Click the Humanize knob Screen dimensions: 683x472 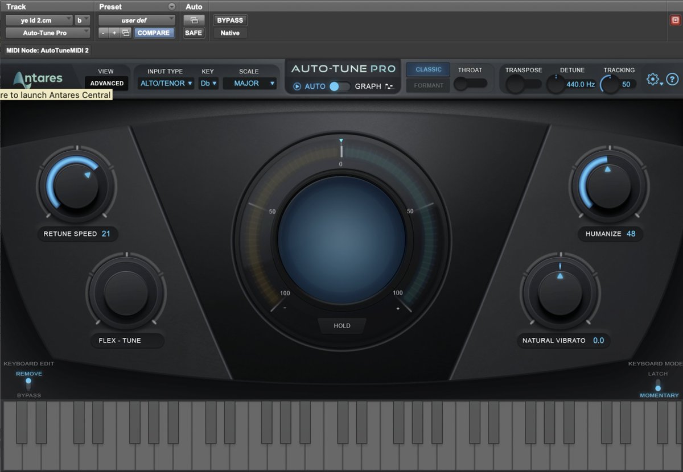[608, 185]
